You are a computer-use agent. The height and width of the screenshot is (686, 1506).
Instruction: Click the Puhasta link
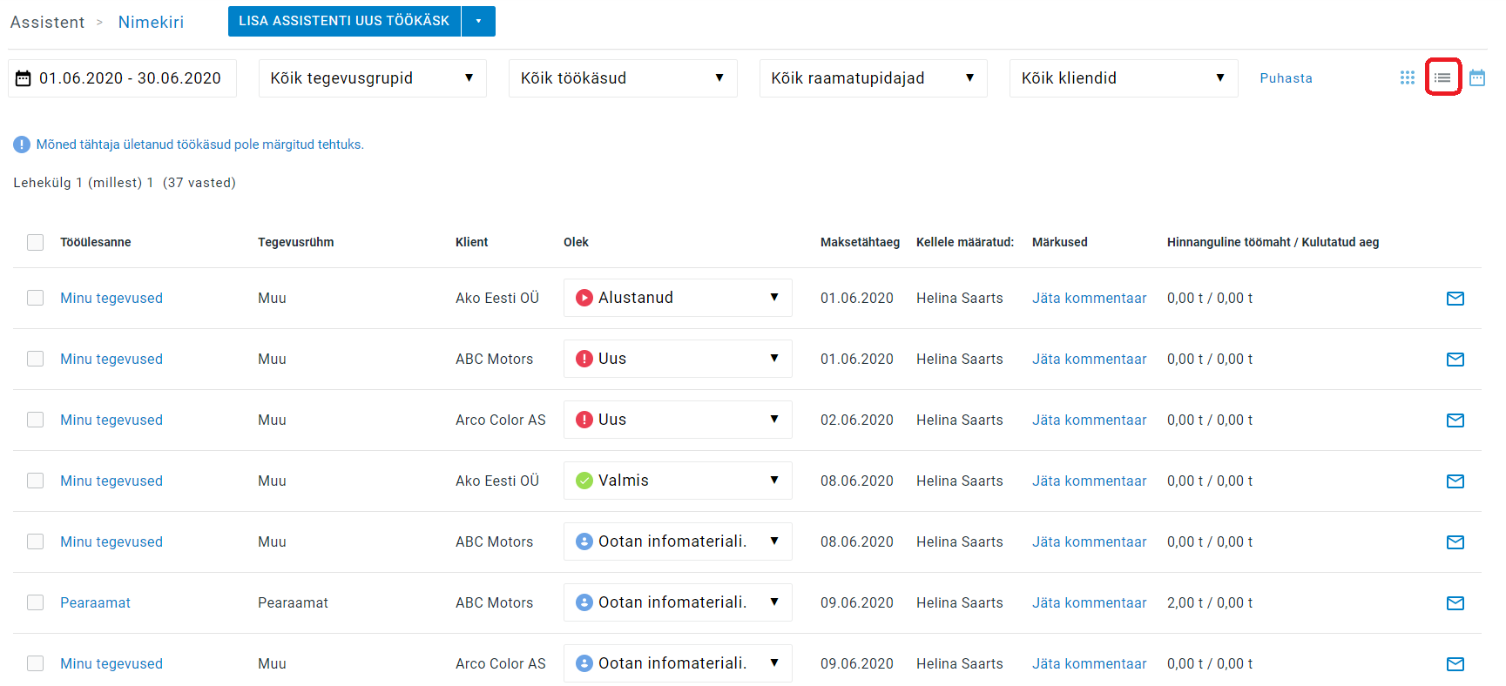point(1286,78)
